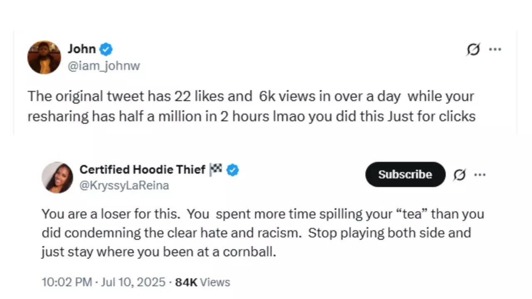Open the more options menu on John's tweet

pyautogui.click(x=495, y=49)
